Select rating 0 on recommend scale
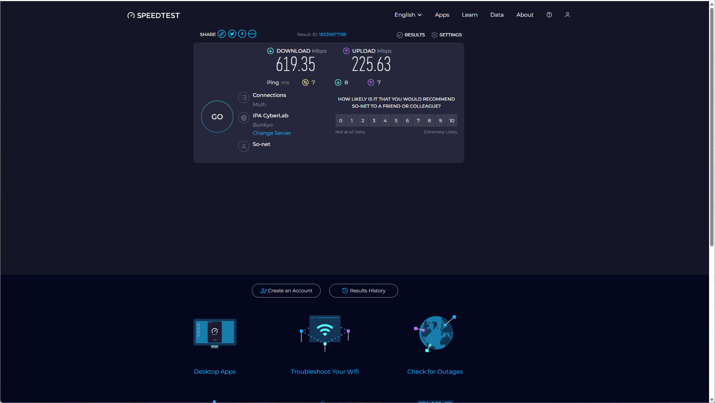The width and height of the screenshot is (715, 403). coord(341,121)
